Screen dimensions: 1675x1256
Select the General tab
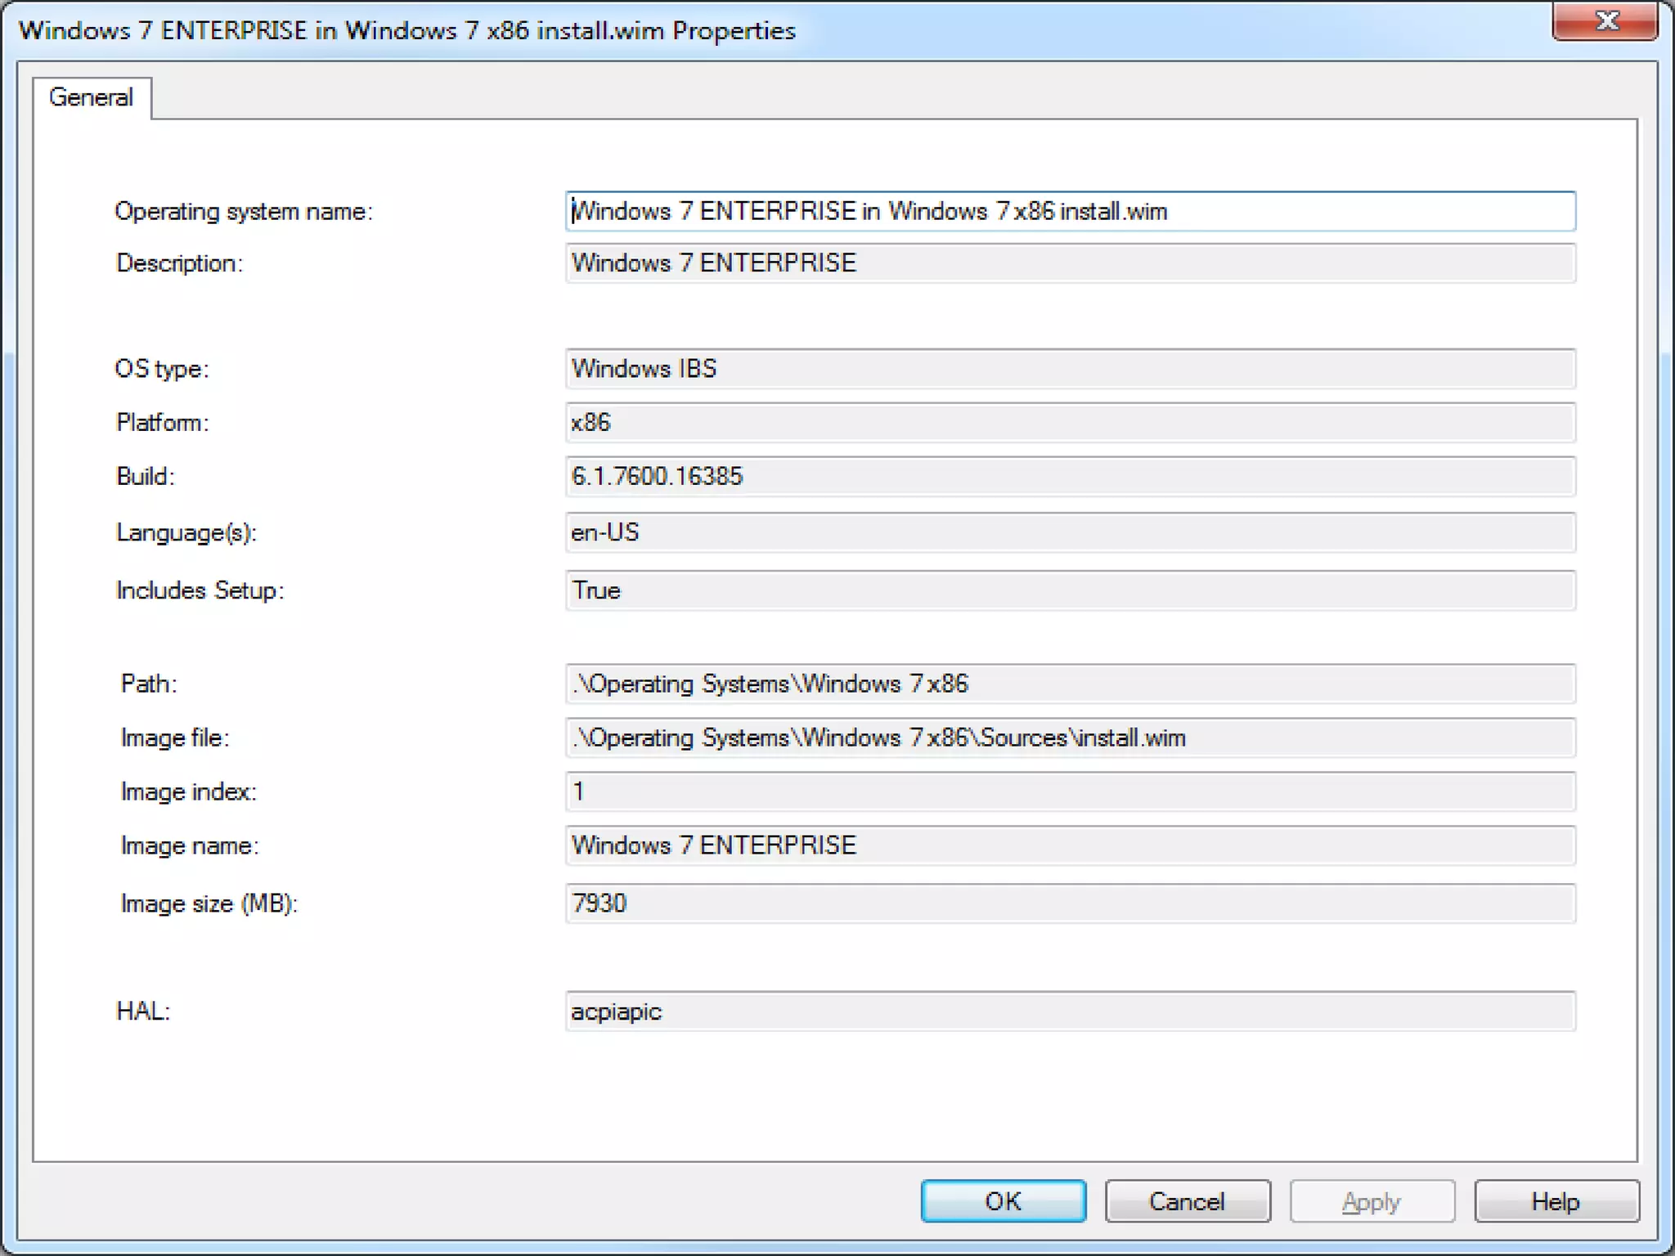click(x=92, y=98)
